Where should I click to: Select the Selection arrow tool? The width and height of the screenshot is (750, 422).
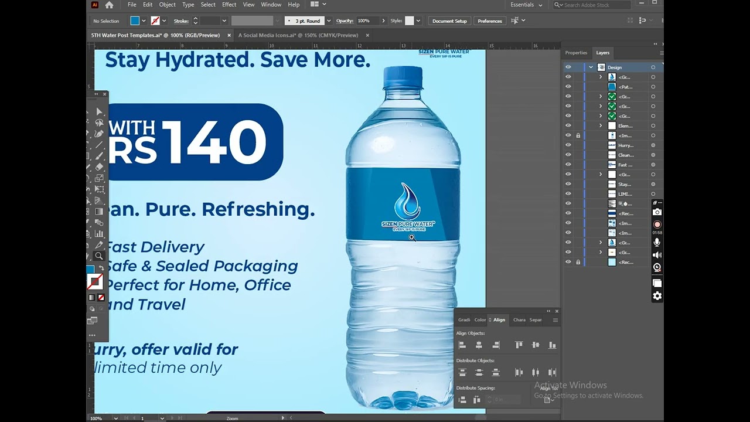pos(100,111)
